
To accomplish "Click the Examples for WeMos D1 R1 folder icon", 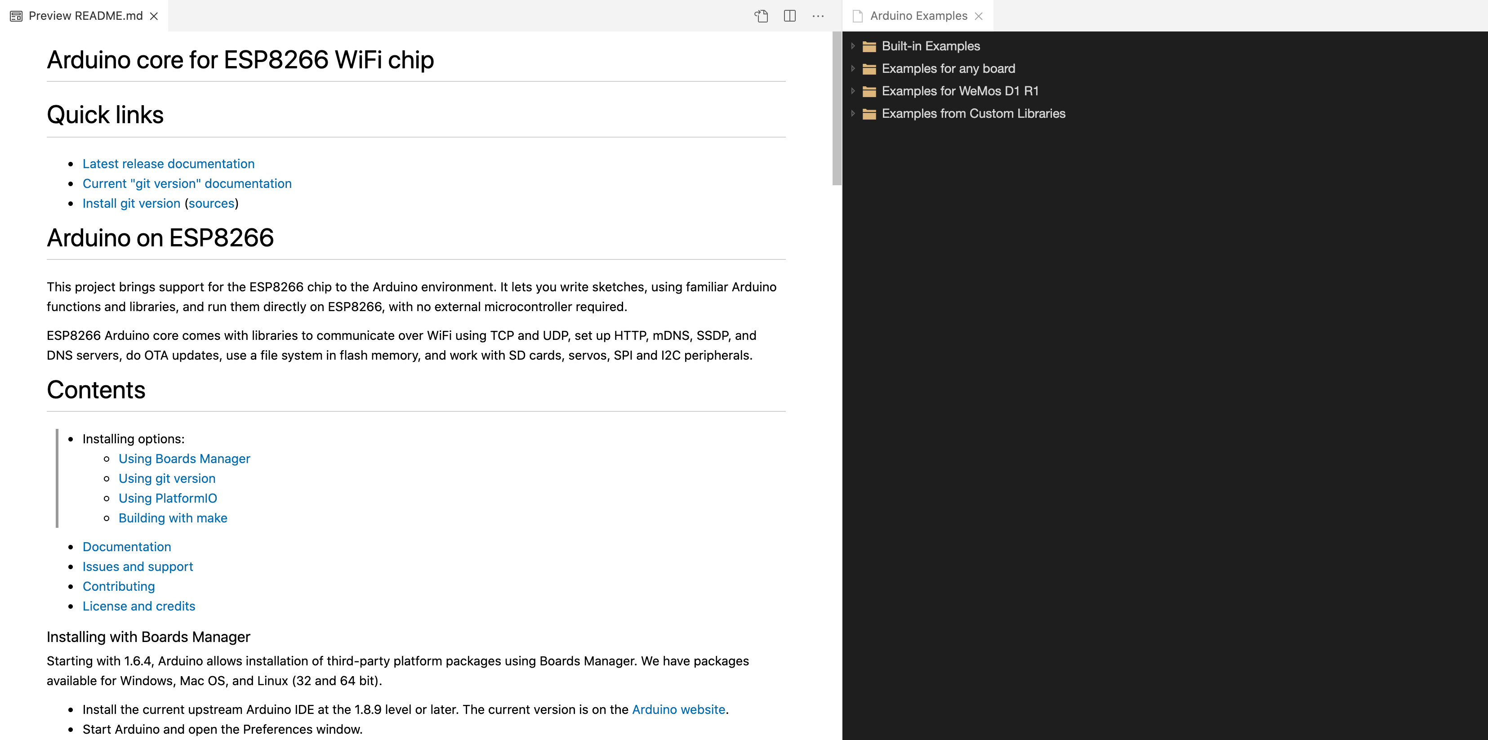I will point(869,90).
